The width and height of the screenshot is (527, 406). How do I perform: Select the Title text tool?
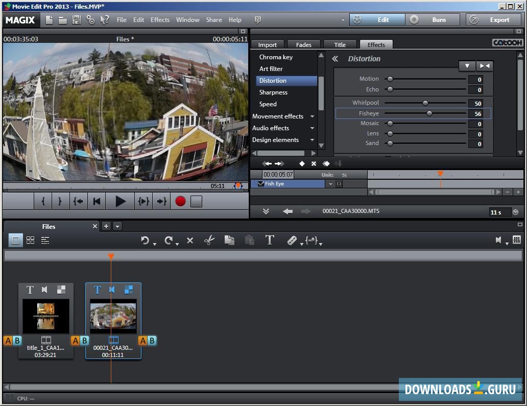pos(270,240)
